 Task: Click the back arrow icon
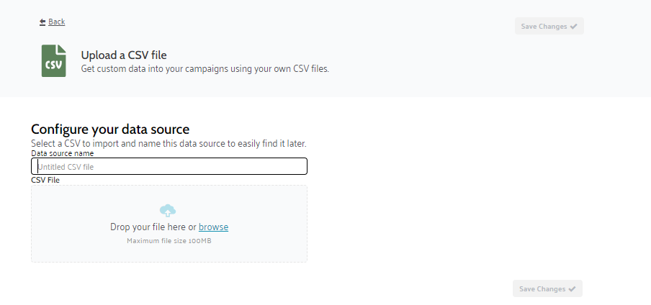[42, 22]
